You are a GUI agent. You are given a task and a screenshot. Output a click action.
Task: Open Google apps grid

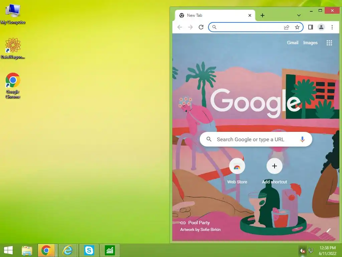[x=329, y=43]
